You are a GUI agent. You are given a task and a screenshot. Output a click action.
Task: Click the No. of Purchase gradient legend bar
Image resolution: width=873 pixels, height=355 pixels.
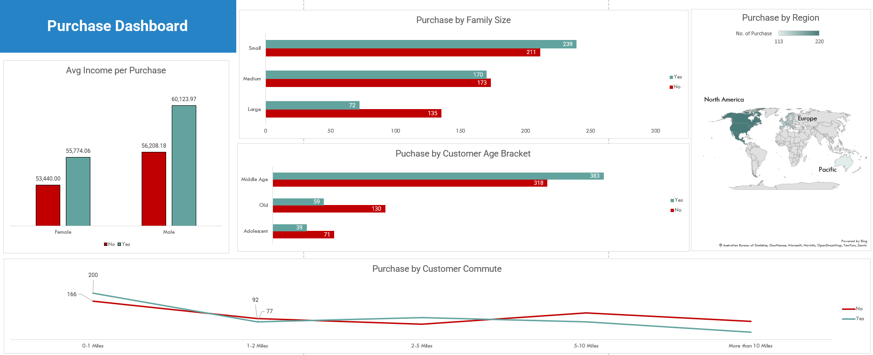click(x=799, y=33)
